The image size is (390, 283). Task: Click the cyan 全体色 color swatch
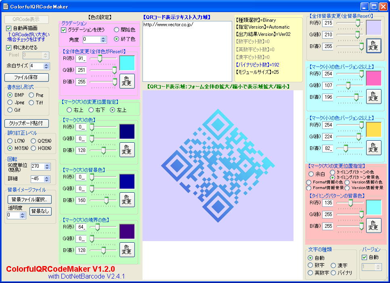pos(127,63)
